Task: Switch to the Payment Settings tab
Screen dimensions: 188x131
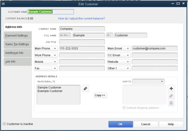Action: [x=17, y=36]
